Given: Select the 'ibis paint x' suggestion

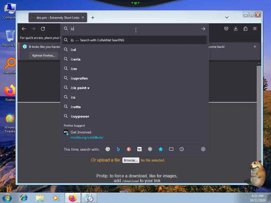Looking at the screenshot, I should click(x=134, y=88).
